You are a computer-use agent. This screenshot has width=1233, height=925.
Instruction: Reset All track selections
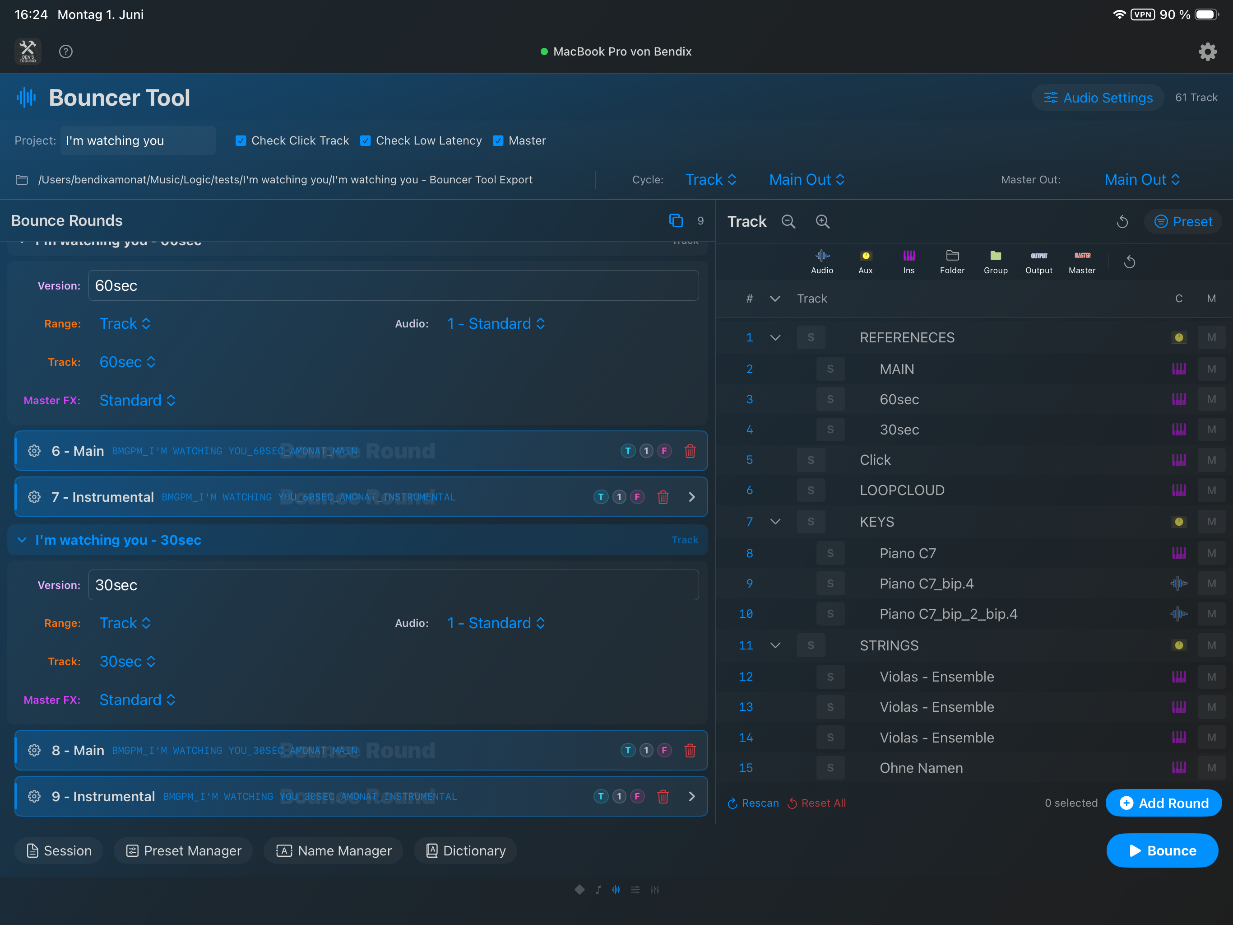click(816, 803)
